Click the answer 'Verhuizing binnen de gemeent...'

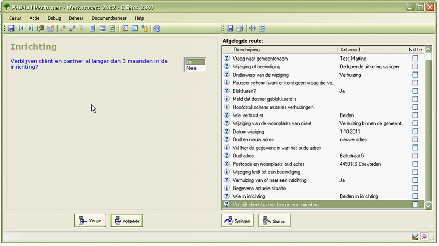pos(372,123)
